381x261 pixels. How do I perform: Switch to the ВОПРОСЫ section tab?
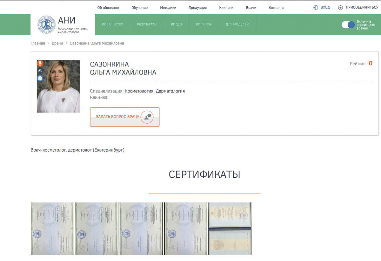[x=204, y=24]
